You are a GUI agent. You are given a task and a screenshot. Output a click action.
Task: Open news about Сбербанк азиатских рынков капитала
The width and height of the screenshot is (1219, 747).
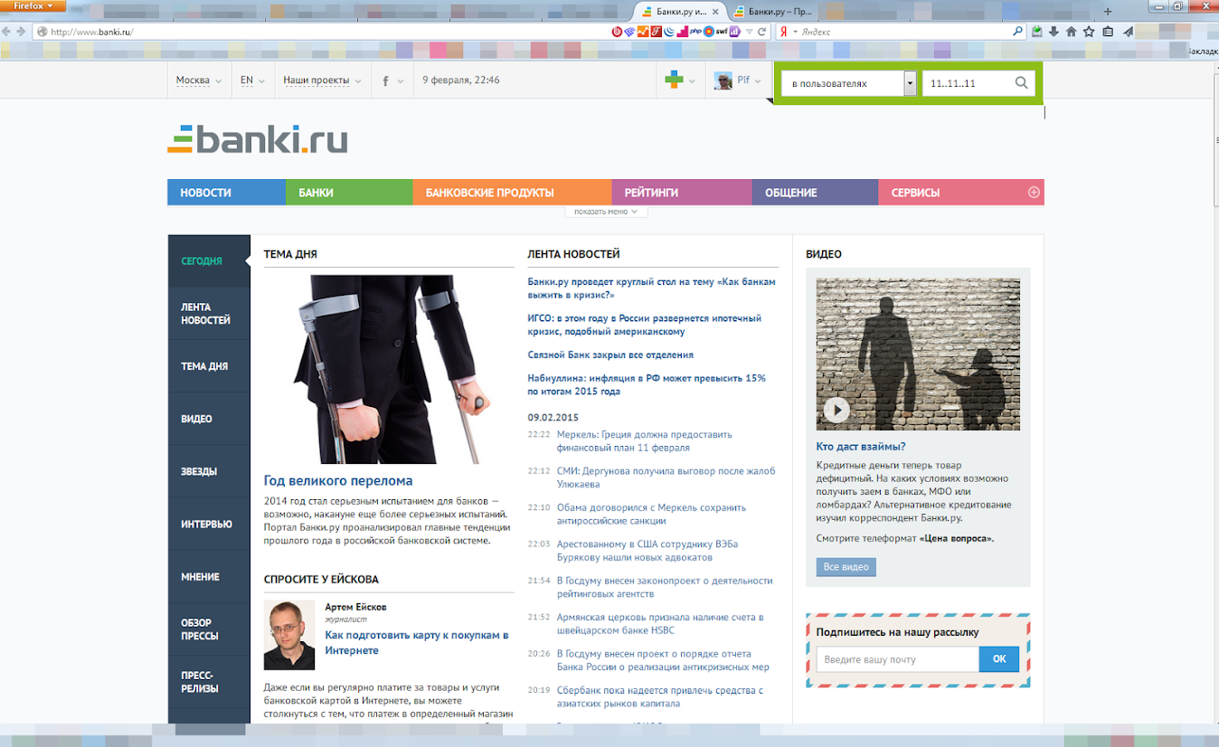click(x=660, y=696)
